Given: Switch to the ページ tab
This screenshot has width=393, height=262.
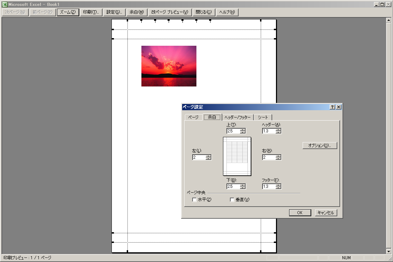Looking at the screenshot, I should 193,117.
